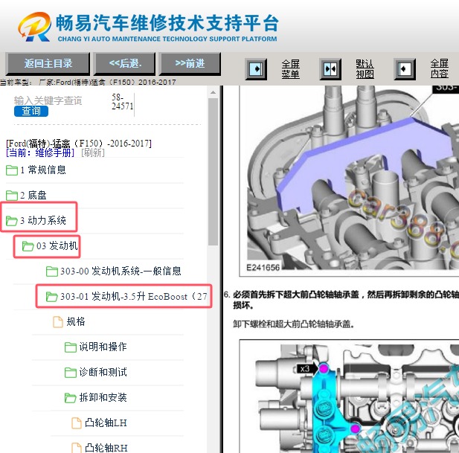Click the 卸下螺栓和超大前凸轮轴轴承盖 text
This screenshot has width=459, height=453.
point(294,324)
